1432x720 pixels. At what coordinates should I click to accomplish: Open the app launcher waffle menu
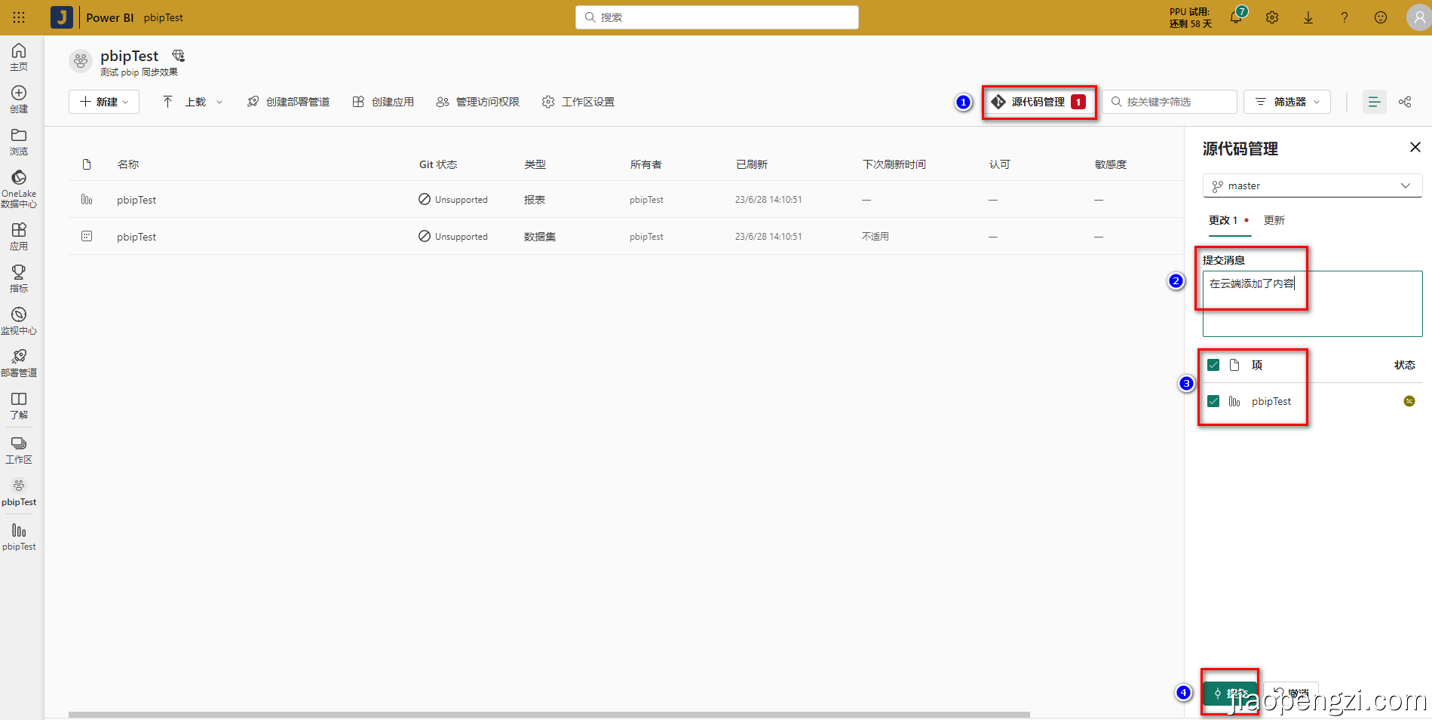(x=19, y=17)
